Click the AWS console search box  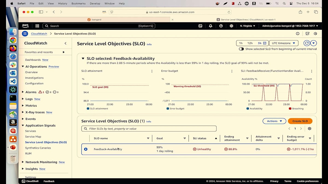tap(99, 26)
